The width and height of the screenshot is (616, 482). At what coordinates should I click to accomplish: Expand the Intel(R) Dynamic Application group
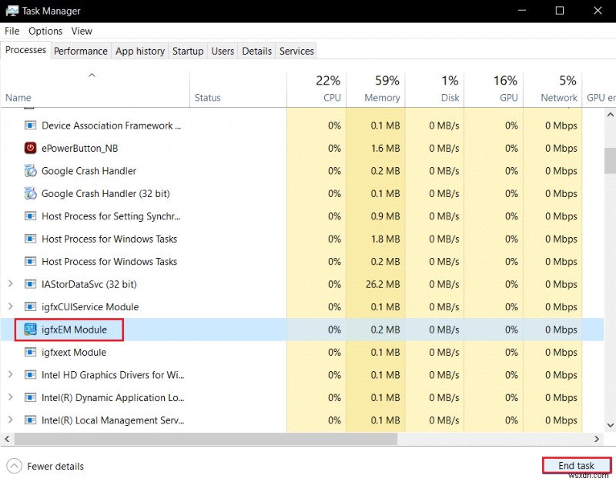pos(9,398)
